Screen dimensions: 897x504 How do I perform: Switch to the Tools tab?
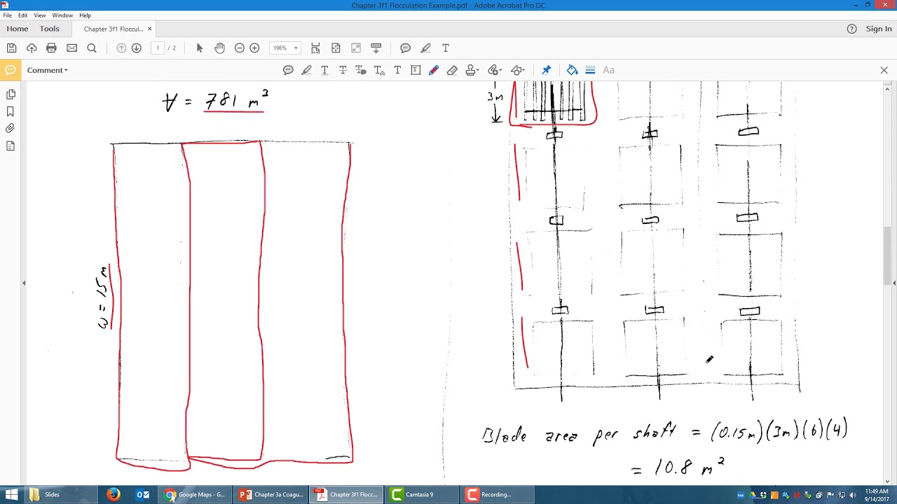point(49,29)
